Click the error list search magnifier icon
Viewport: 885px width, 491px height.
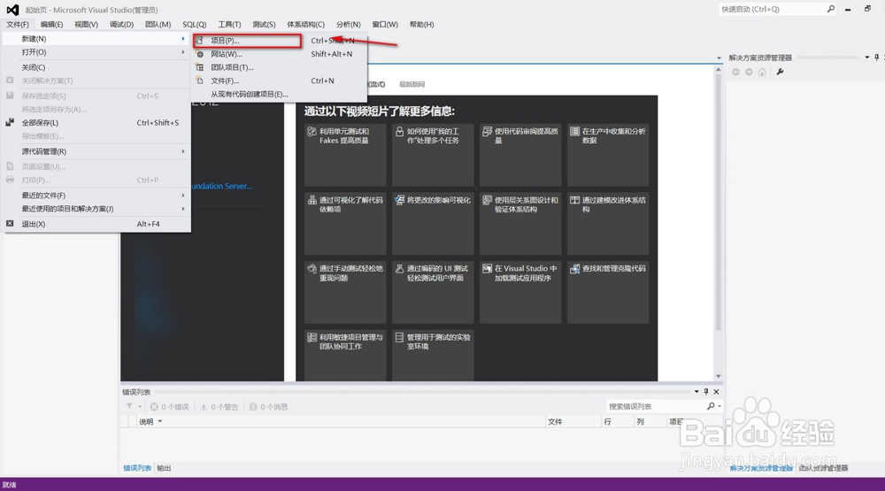[x=711, y=406]
